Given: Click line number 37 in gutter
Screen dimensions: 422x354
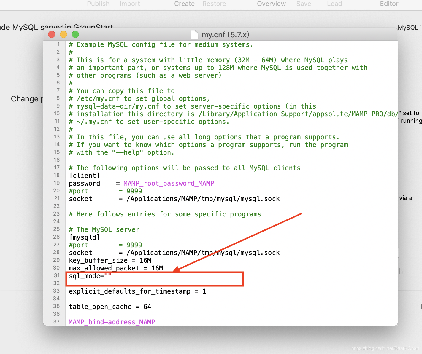Looking at the screenshot, I should coord(57,322).
